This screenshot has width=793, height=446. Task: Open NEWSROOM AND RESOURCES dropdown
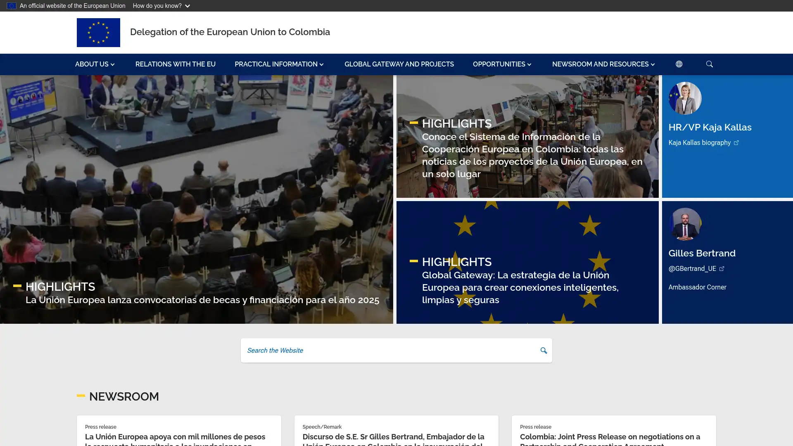(603, 64)
